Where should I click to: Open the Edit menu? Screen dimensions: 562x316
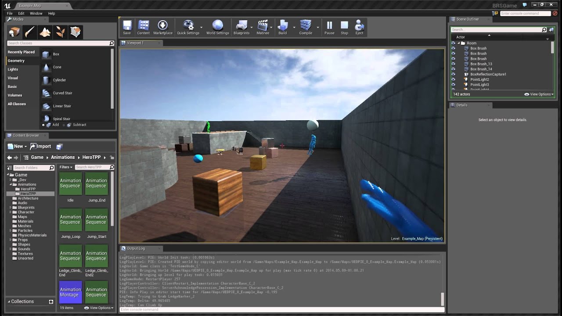(21, 14)
